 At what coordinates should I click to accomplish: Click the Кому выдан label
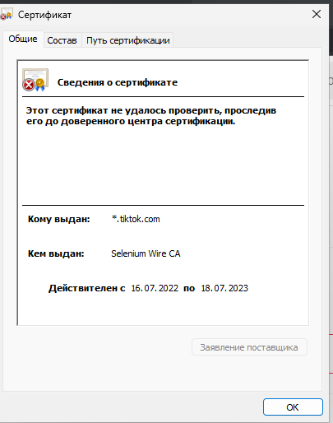point(59,219)
